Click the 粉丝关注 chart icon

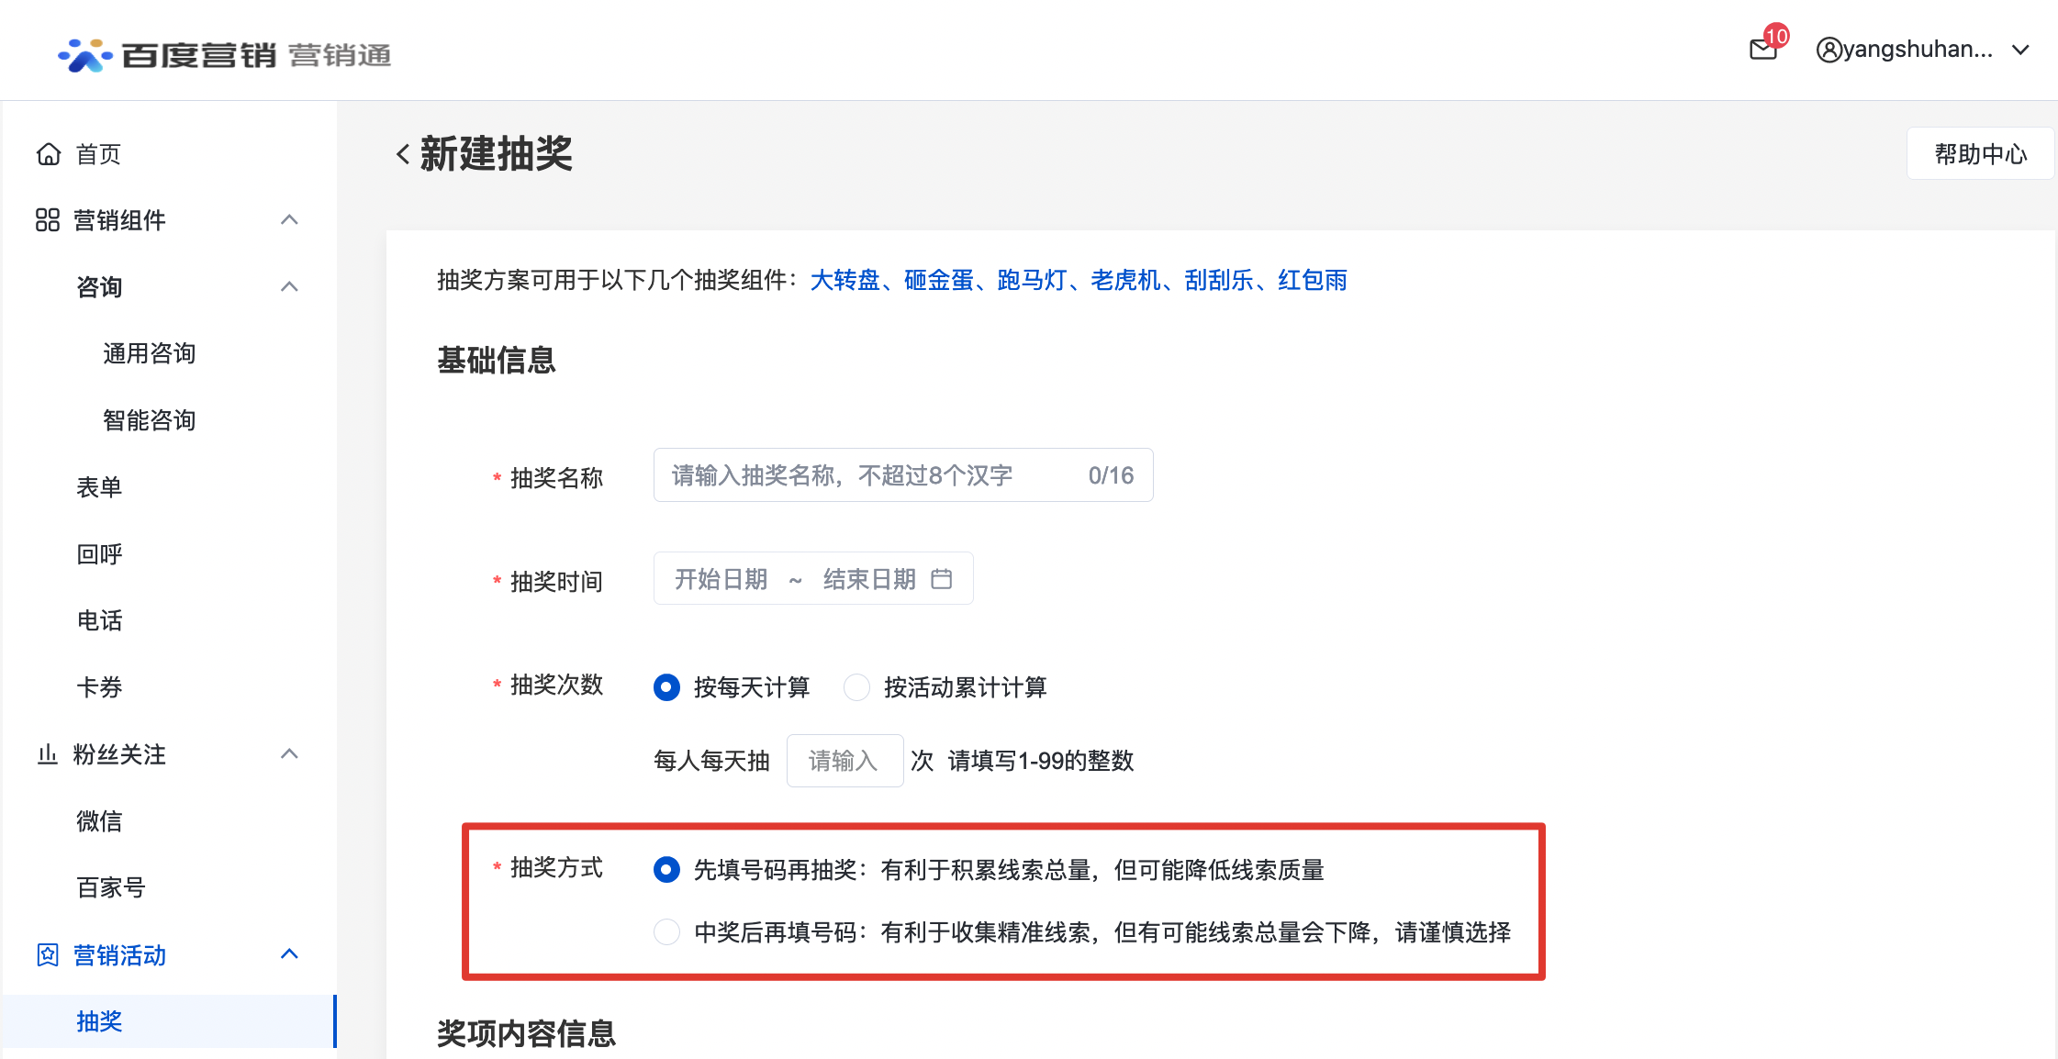(x=47, y=754)
